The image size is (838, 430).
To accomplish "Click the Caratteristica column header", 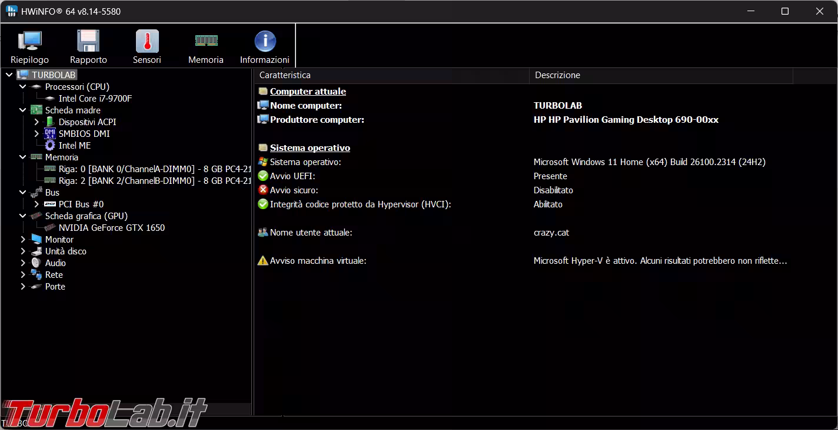I will click(285, 75).
